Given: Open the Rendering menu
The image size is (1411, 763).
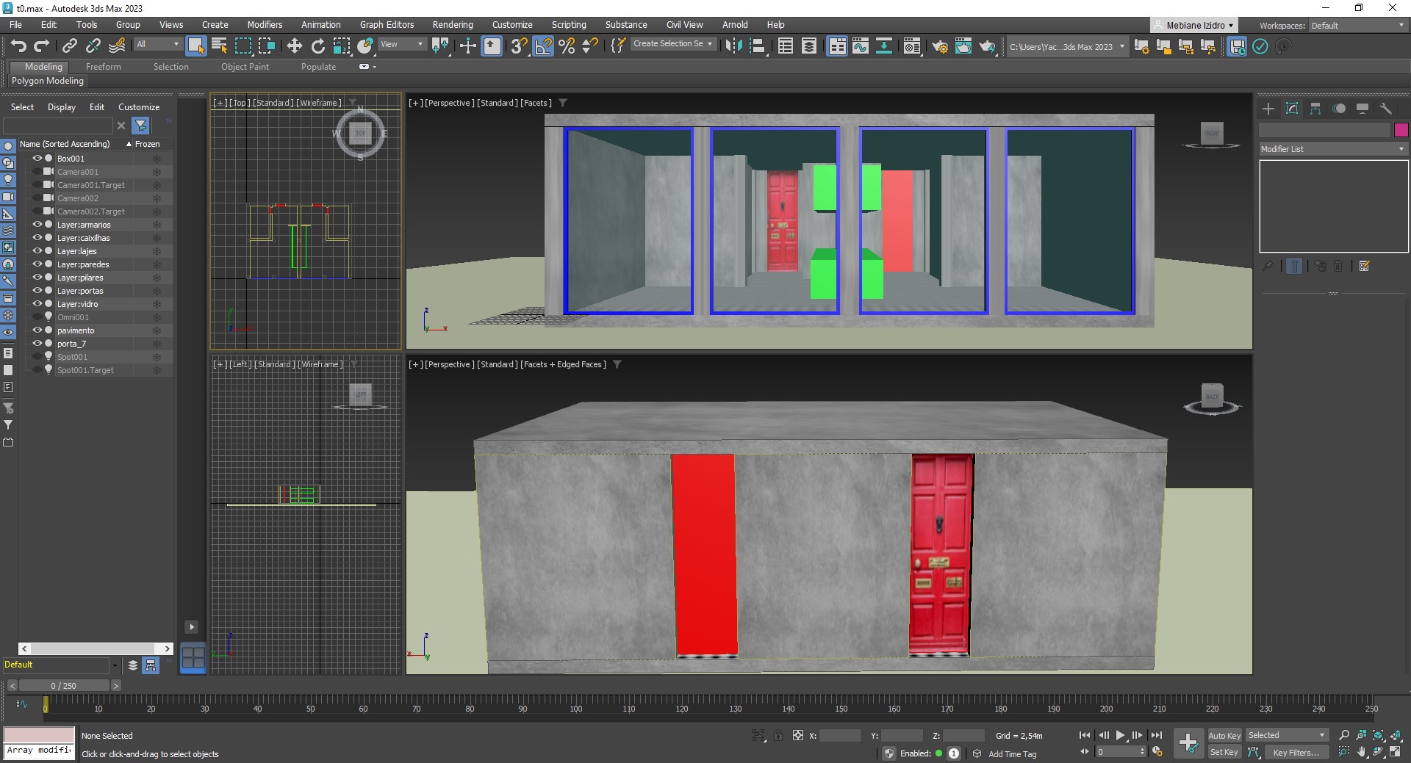Looking at the screenshot, I should point(452,25).
